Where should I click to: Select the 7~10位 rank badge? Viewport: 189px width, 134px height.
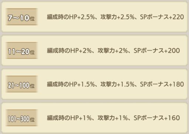(x=22, y=17)
